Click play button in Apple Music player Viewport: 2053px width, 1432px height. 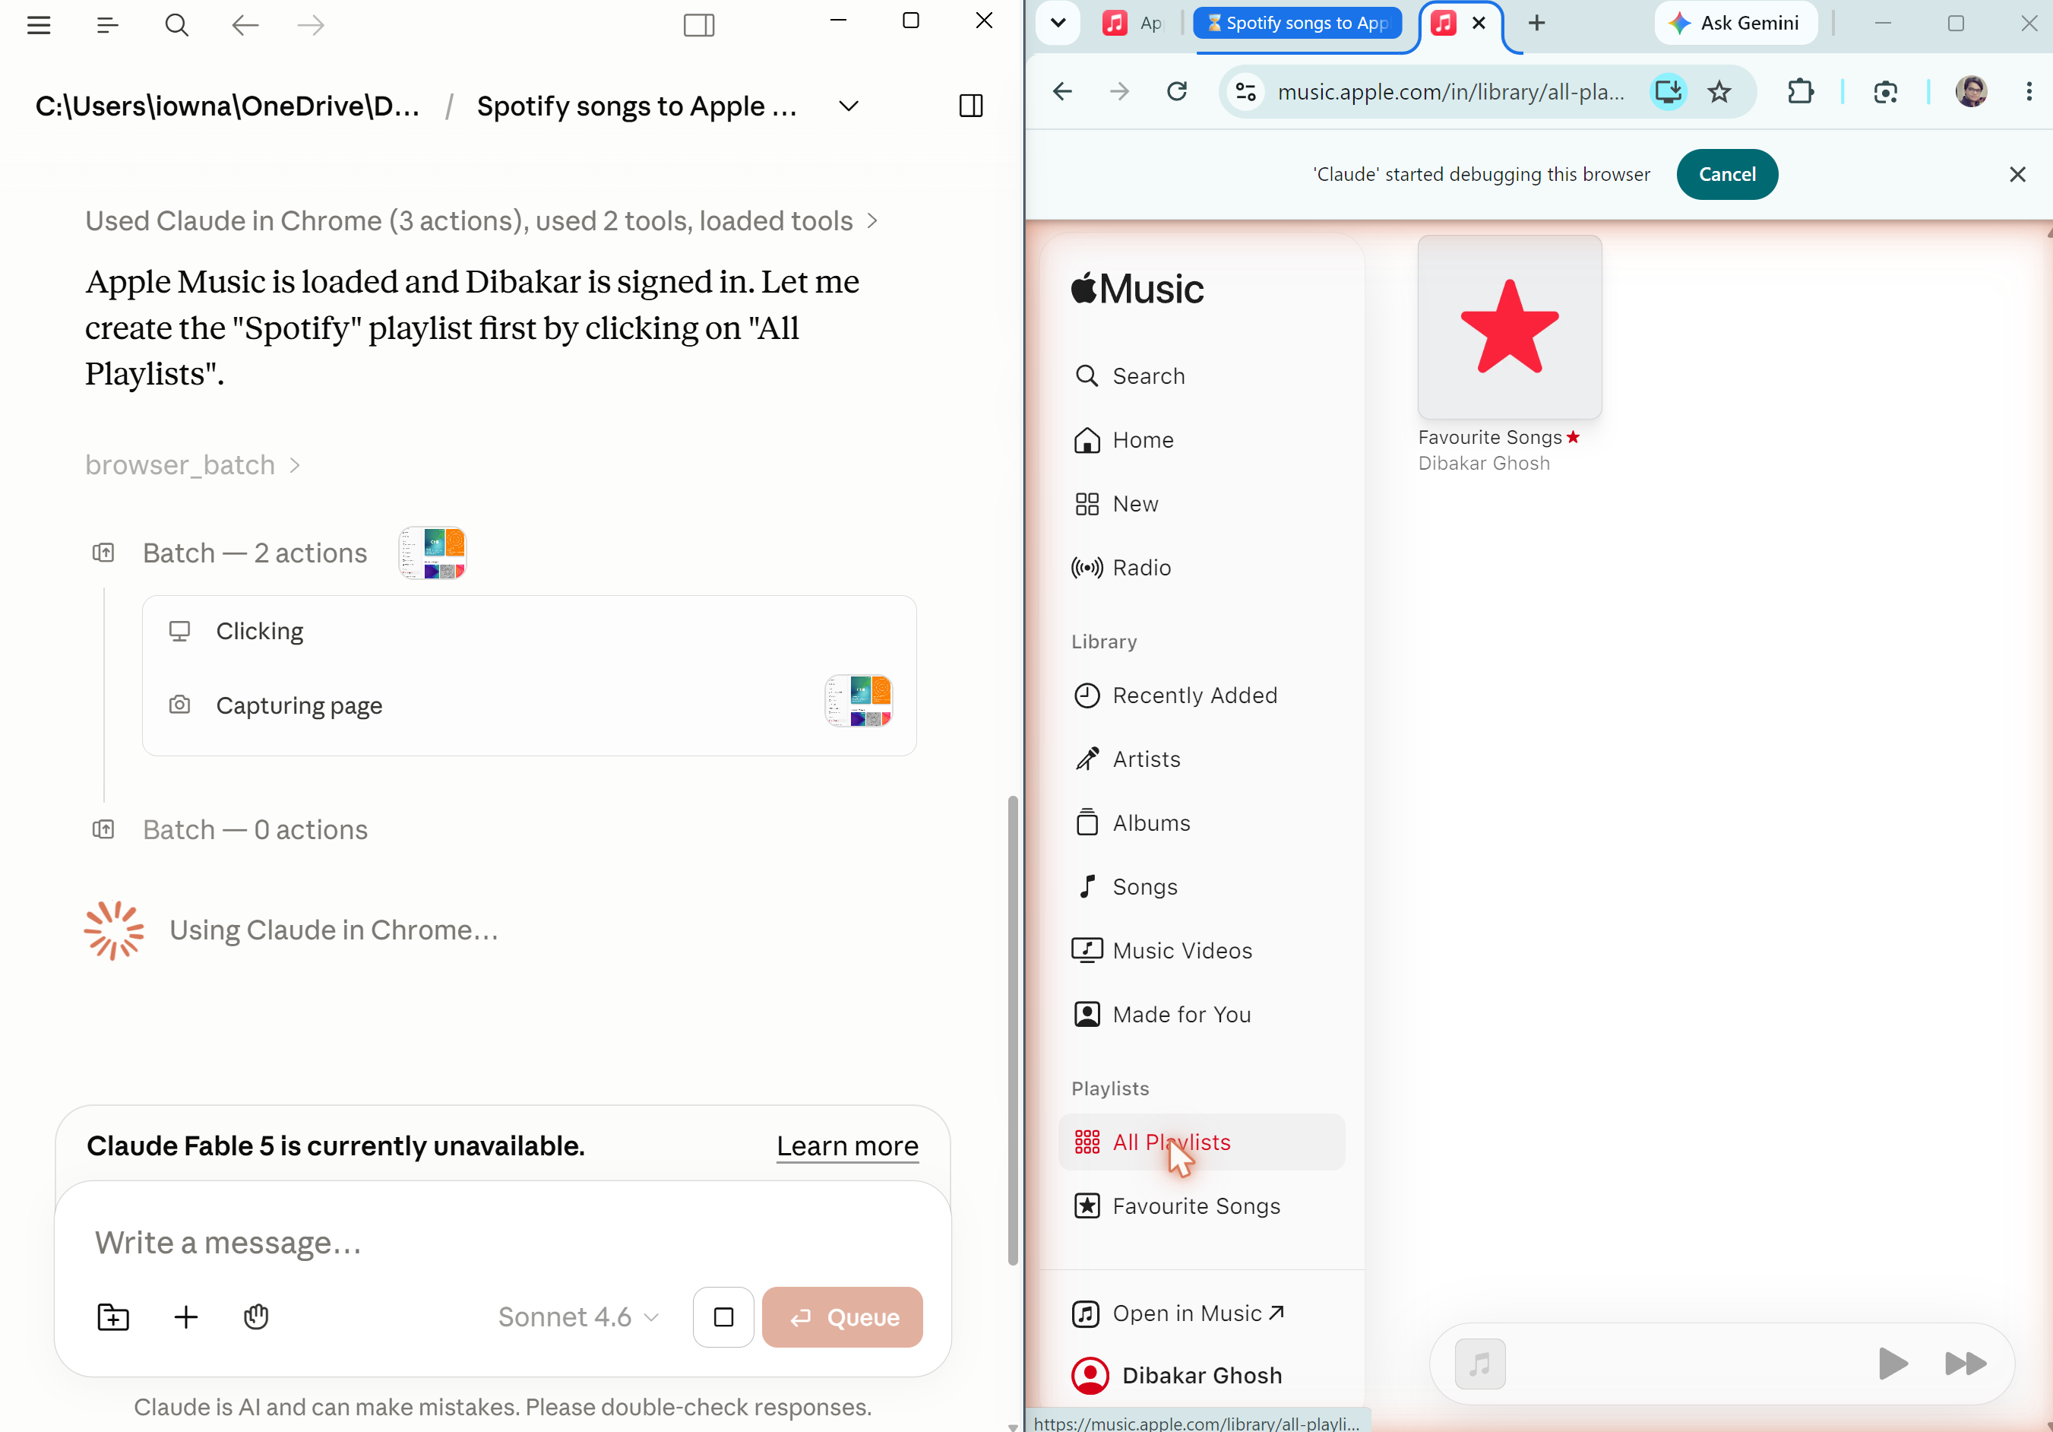click(1892, 1363)
